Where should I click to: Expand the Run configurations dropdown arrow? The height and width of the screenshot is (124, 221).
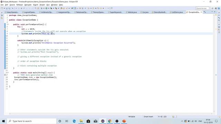coord(49,8)
